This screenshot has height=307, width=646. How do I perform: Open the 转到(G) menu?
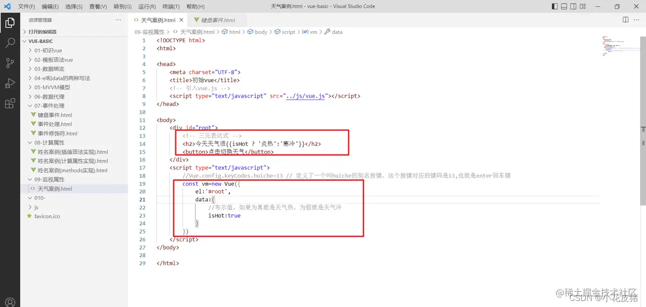(x=123, y=7)
